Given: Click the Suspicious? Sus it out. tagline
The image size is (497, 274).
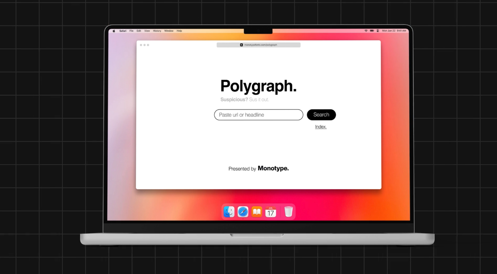Looking at the screenshot, I should tap(245, 100).
